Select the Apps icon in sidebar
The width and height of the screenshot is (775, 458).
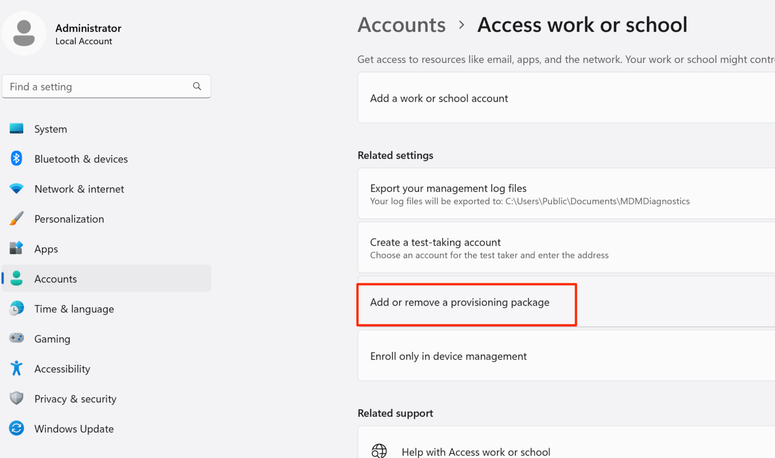(17, 248)
